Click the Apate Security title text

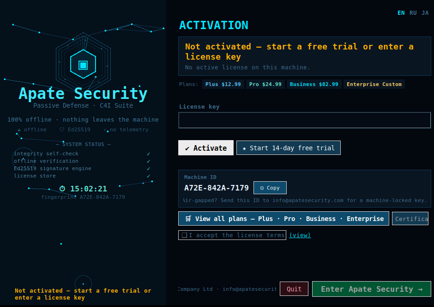point(83,93)
